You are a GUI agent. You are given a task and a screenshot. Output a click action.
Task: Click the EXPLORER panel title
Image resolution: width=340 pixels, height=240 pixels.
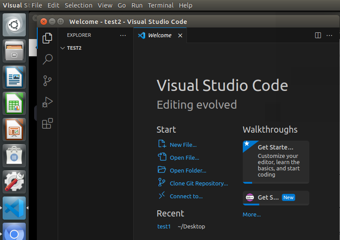coord(79,35)
